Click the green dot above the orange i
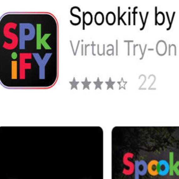179x179 pixels. click(x=14, y=55)
